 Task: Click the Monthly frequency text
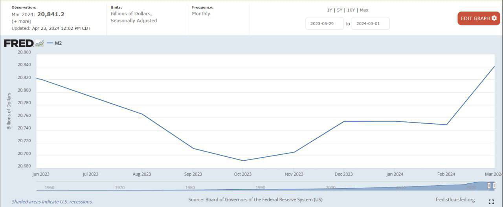coord(201,14)
